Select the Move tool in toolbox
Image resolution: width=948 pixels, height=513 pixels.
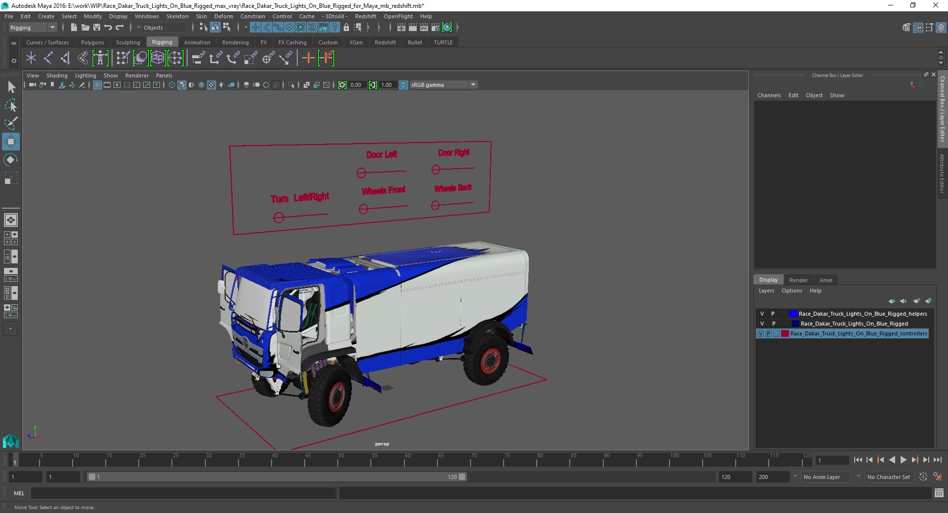[10, 142]
